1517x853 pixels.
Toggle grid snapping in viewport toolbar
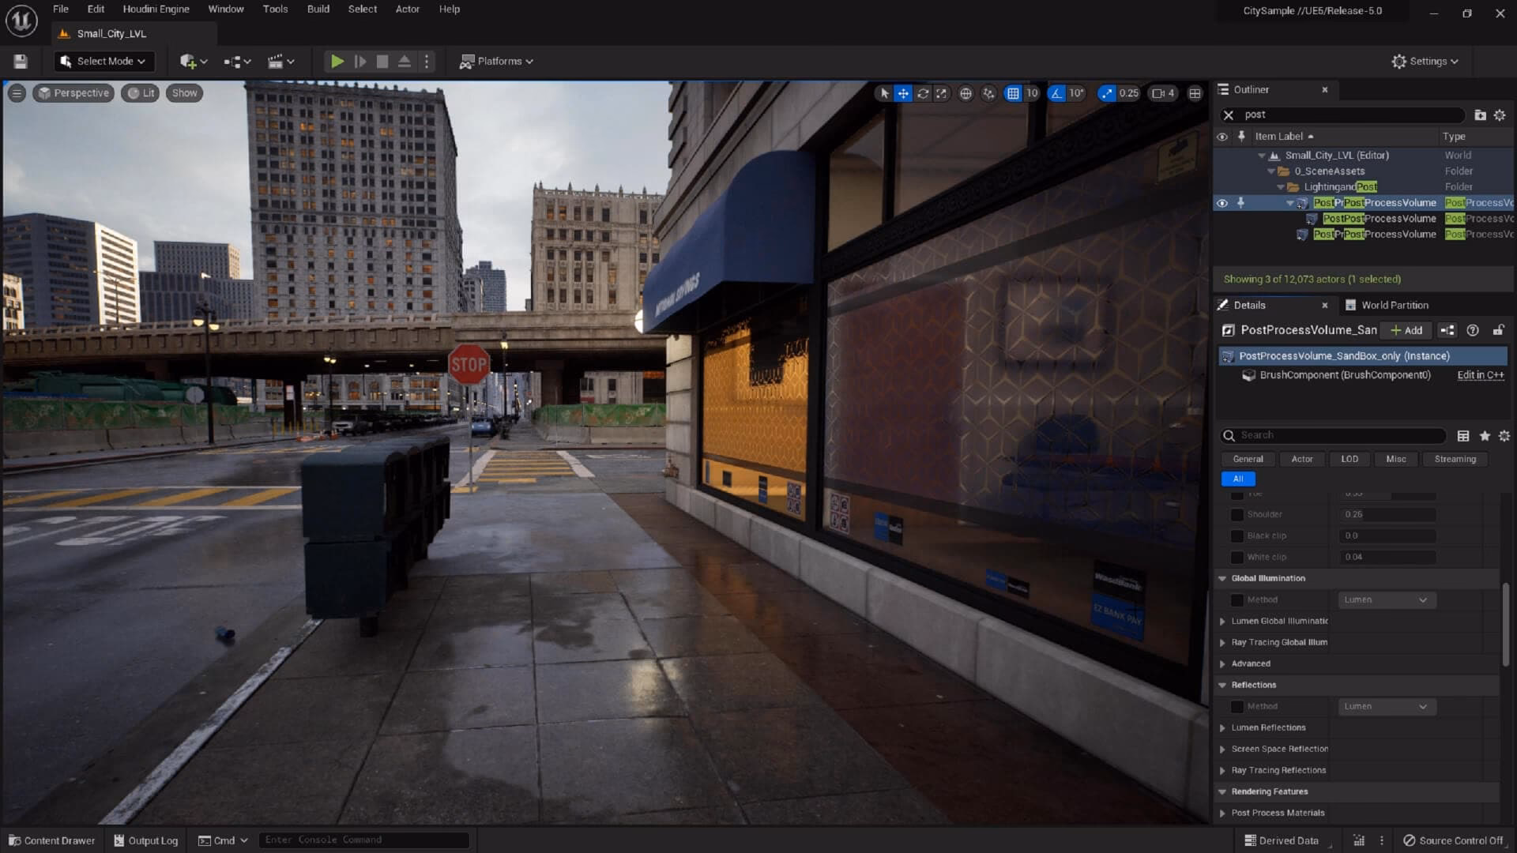tap(1014, 92)
